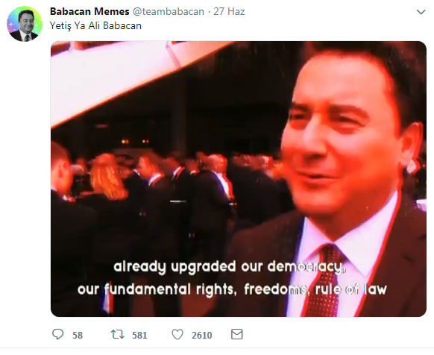Open the tweet via 27 Haz timestamp

point(229,11)
